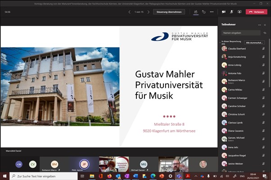The height and width of the screenshot is (180, 271).
Task: Click muted mic icon beside Anna Lobnig
Action: (263, 65)
